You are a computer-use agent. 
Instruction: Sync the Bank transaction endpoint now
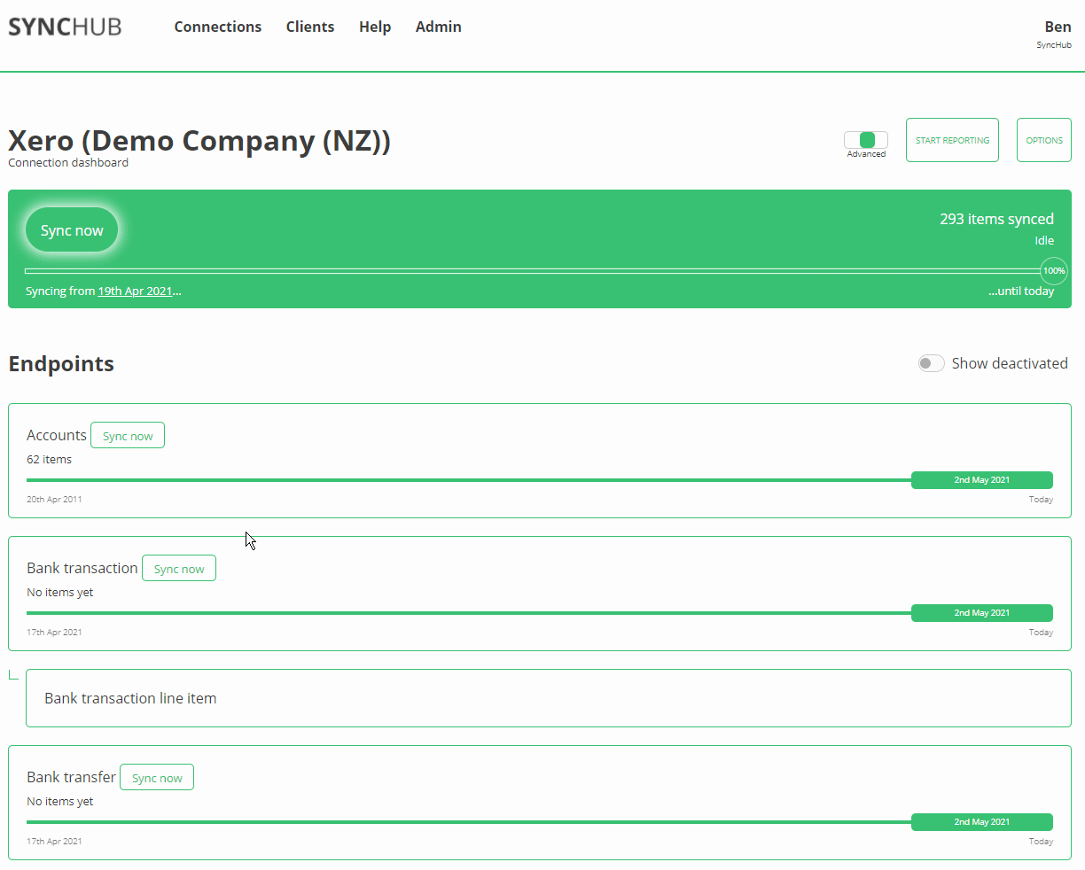tap(179, 568)
